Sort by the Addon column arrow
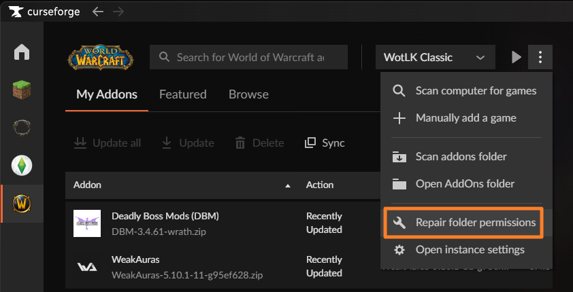 coord(288,186)
